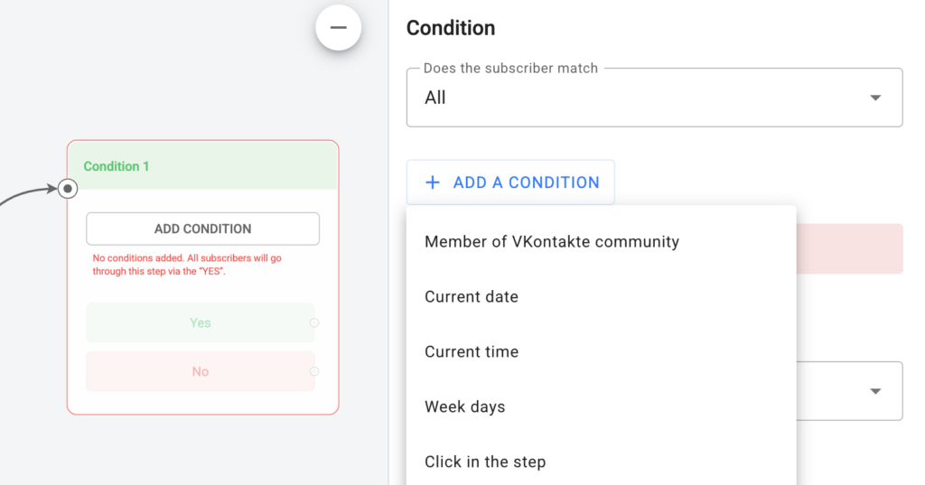
Task: Click the red No branch
Action: [200, 371]
